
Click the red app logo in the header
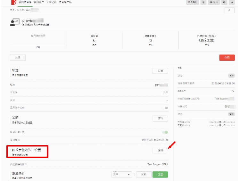pyautogui.click(x=14, y=2)
